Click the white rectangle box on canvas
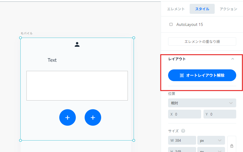This screenshot has width=243, height=152. coord(77,86)
